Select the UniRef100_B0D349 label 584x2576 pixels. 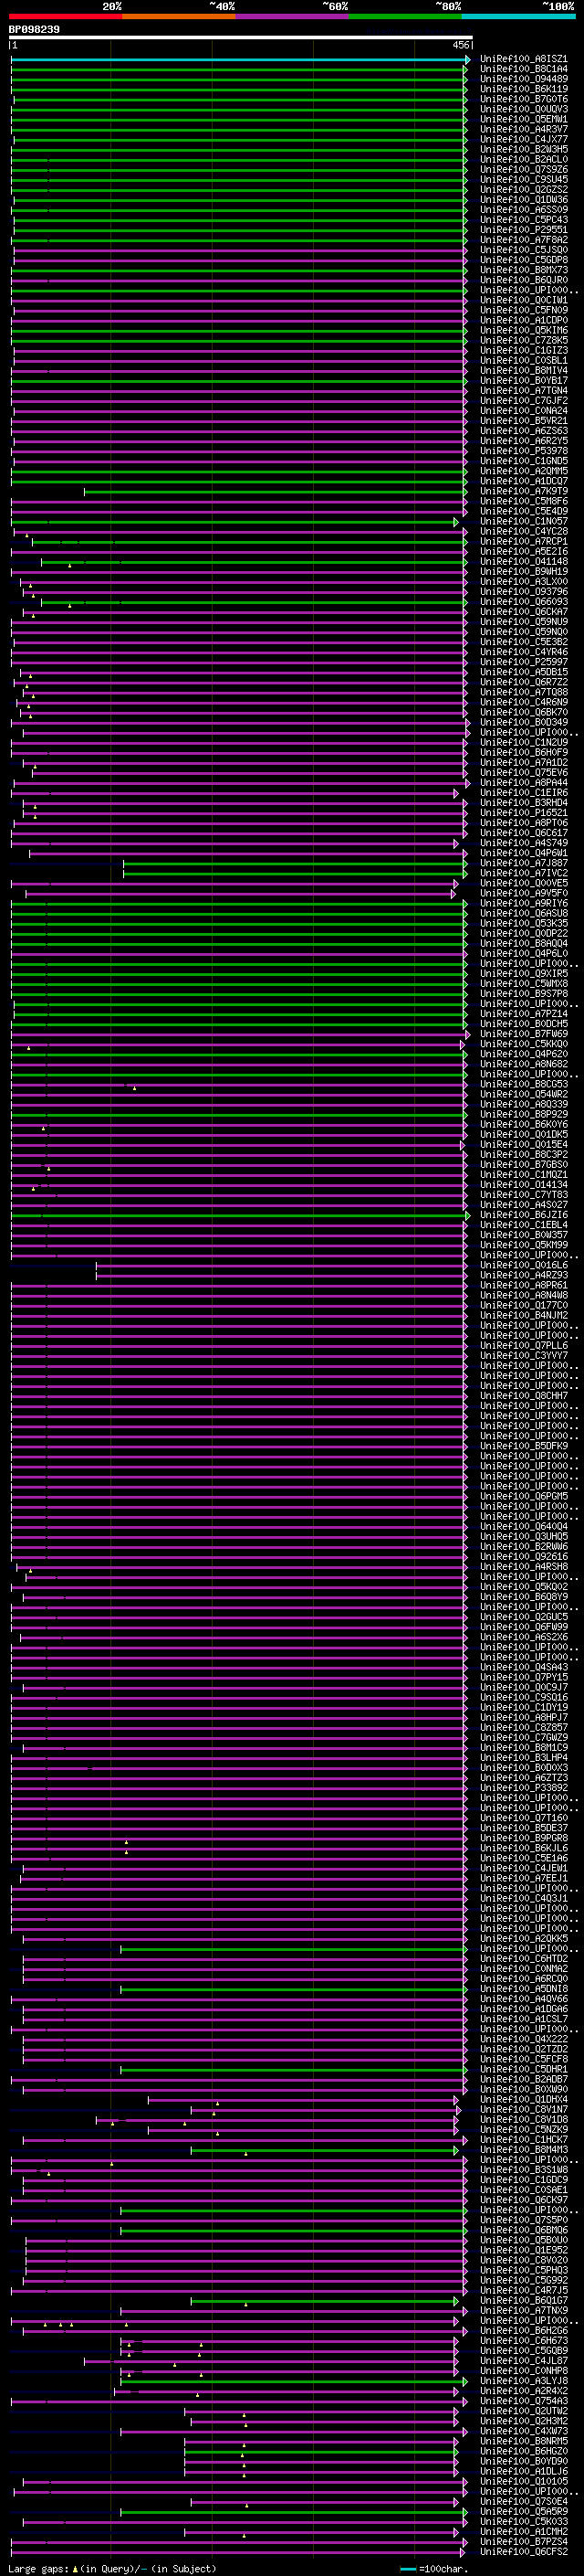pos(523,722)
